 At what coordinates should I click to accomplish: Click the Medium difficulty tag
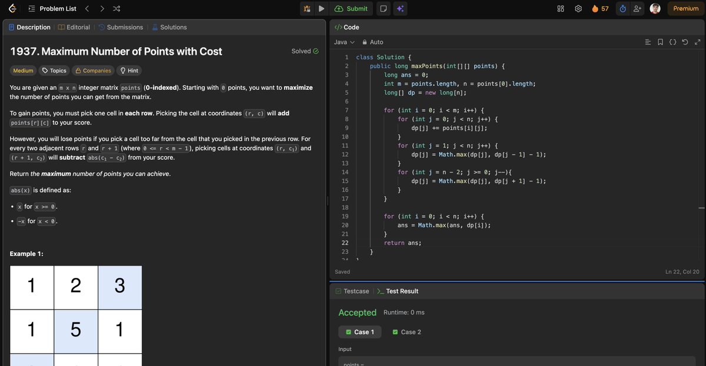coord(23,70)
